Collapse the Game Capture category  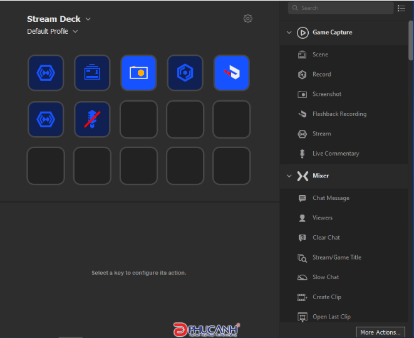tap(289, 33)
